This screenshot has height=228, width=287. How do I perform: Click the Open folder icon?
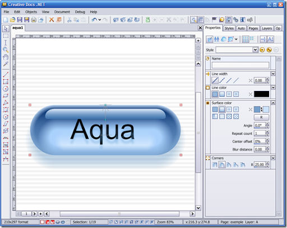point(13,20)
